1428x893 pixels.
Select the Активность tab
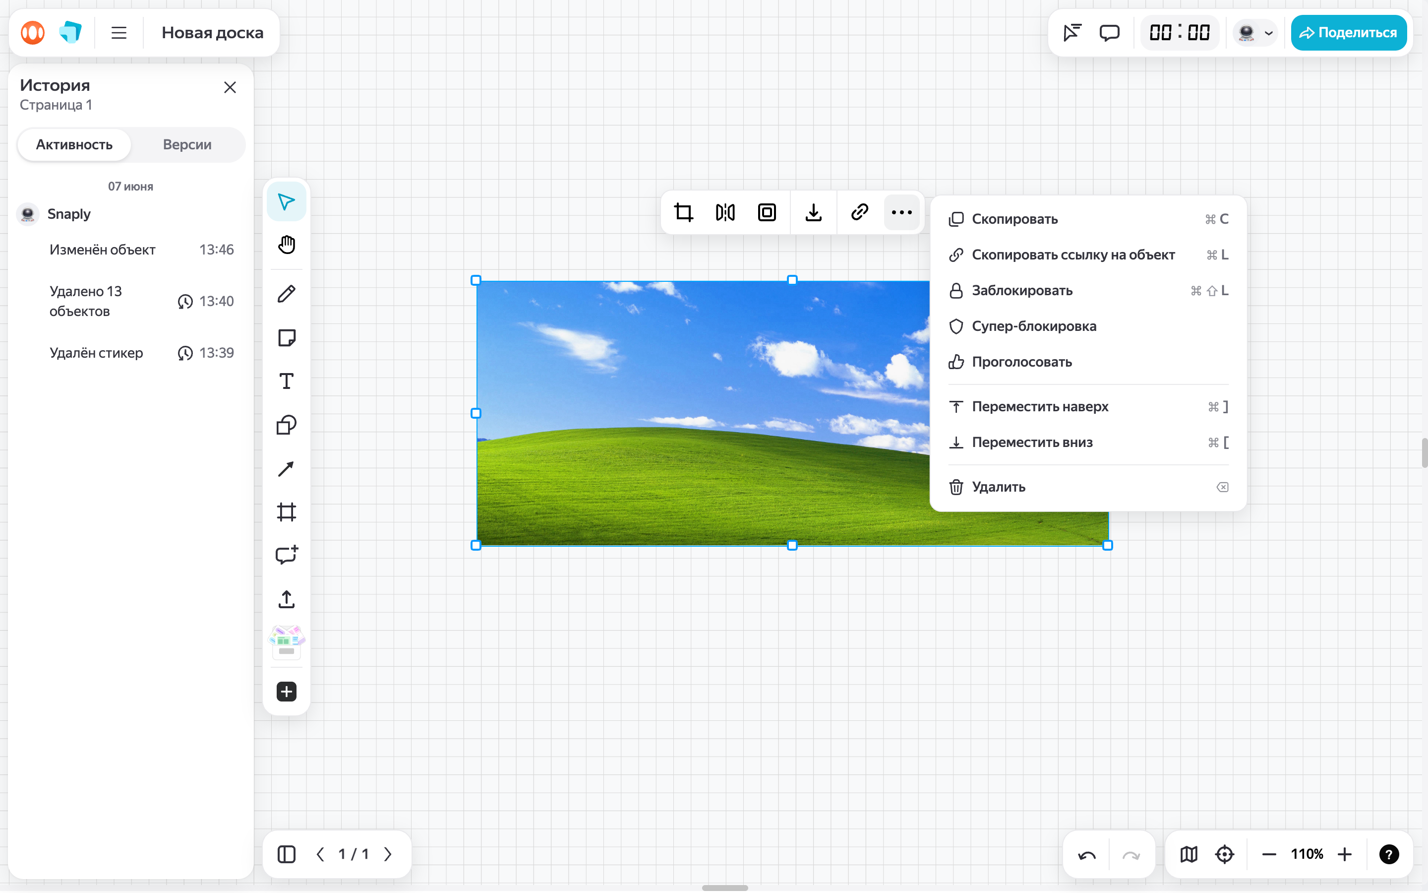(74, 145)
